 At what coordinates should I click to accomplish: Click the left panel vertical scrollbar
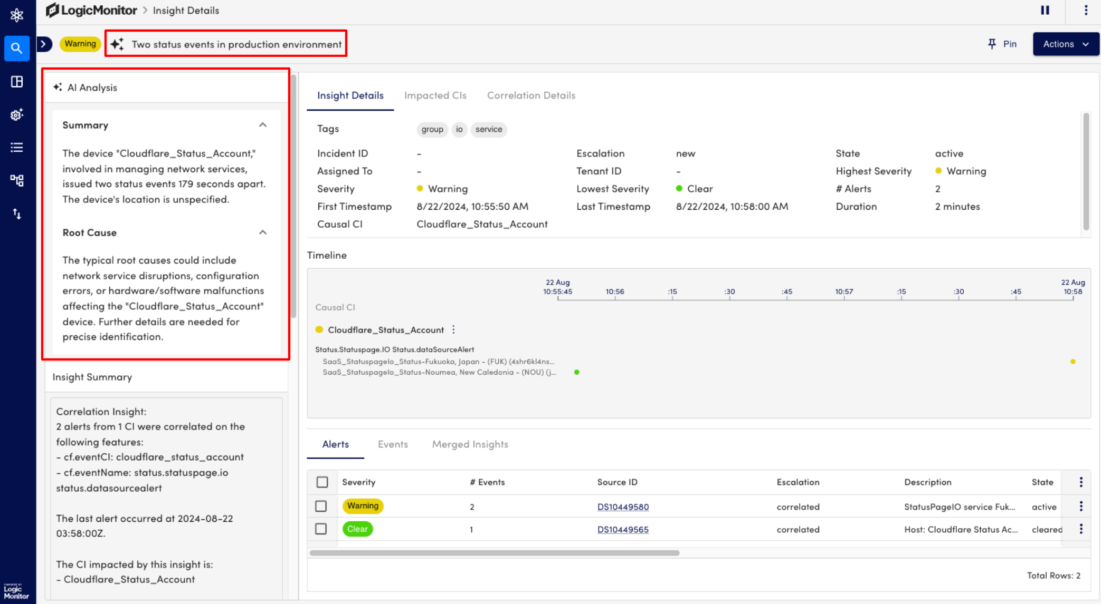pyautogui.click(x=293, y=196)
